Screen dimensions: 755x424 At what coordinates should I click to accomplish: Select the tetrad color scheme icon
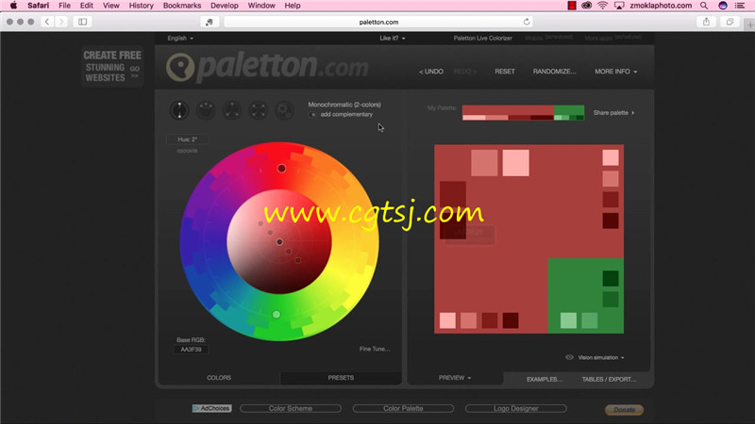[258, 110]
